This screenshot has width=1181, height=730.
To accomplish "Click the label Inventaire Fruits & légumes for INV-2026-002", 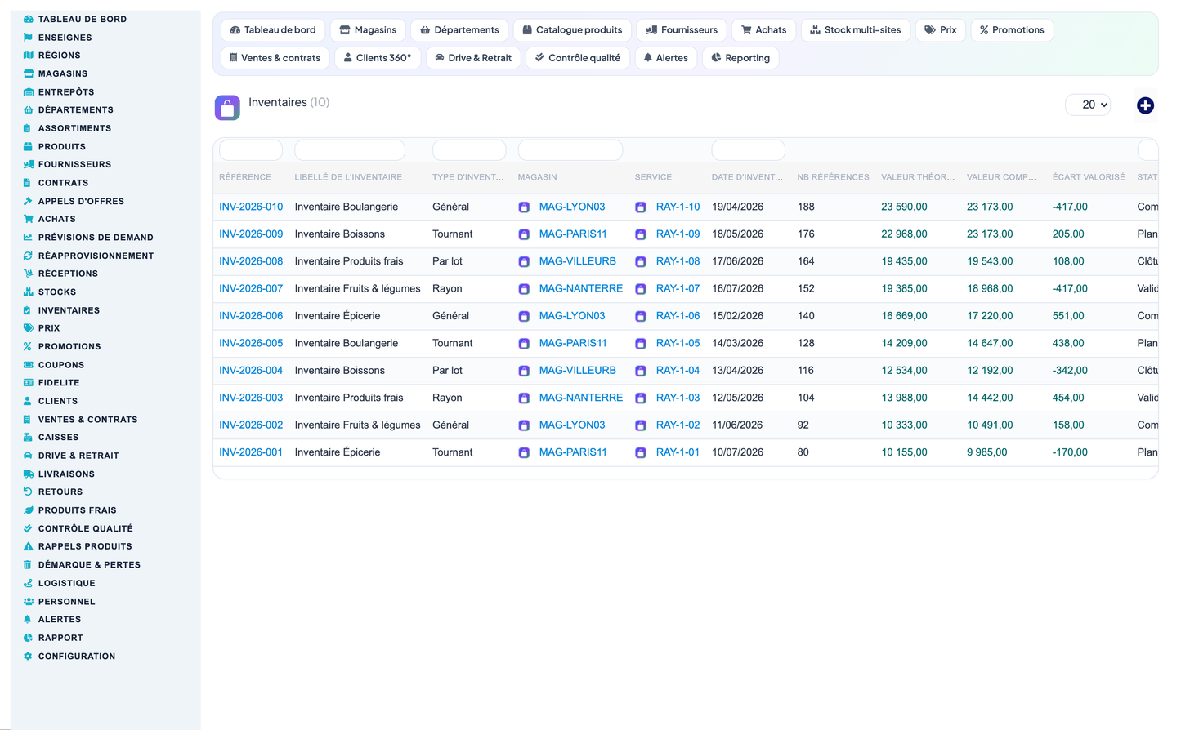I will (x=357, y=425).
